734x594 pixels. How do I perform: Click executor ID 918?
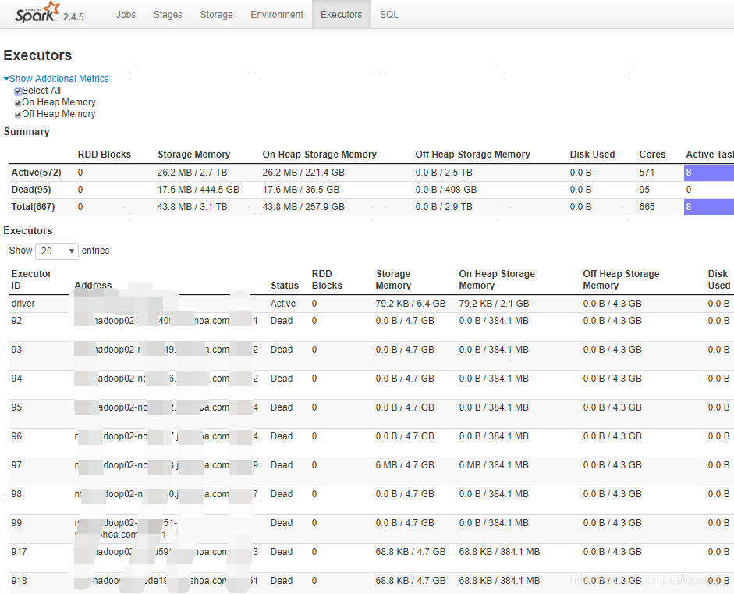click(19, 581)
